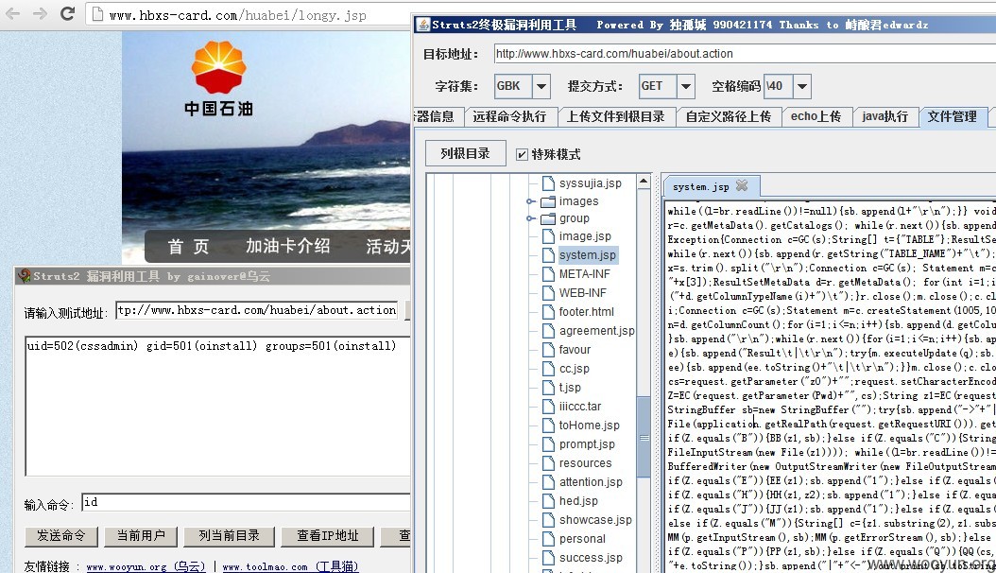The image size is (996, 573).
Task: Reload the page with refresh icon
Action: pos(67,13)
